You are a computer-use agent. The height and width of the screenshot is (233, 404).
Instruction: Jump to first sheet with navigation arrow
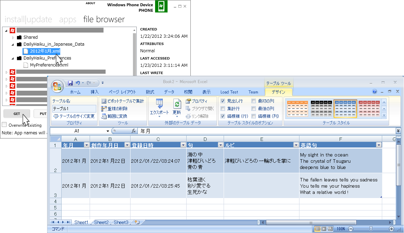click(53, 222)
